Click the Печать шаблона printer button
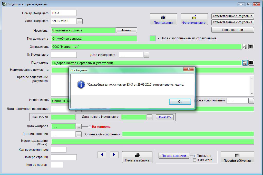The width and height of the screenshot is (263, 175). click(x=137, y=157)
